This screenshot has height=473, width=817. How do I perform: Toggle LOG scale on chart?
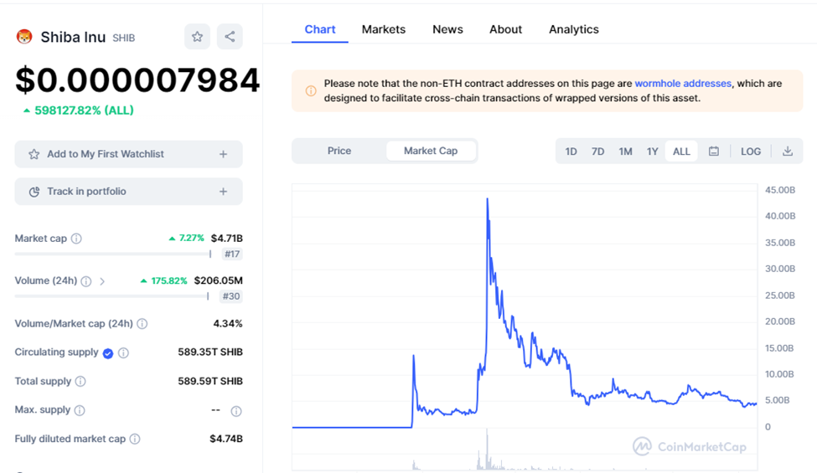[751, 152]
